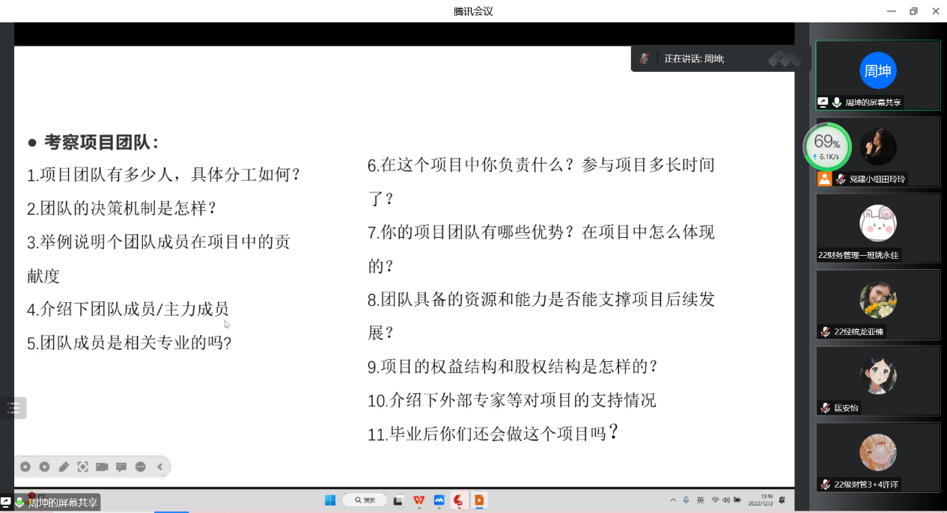The width and height of the screenshot is (947, 513).
Task: Open volume speaker icon in system tray
Action: pos(726,500)
